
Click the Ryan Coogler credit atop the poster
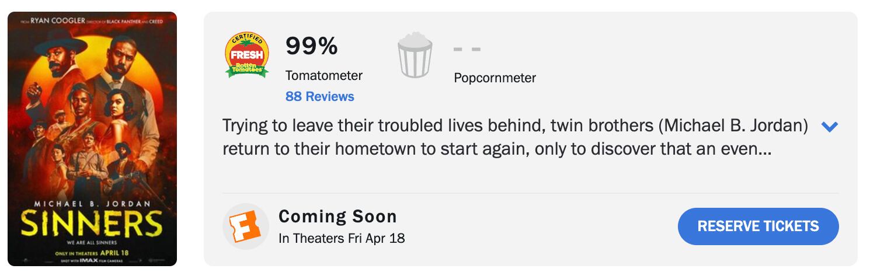click(58, 21)
